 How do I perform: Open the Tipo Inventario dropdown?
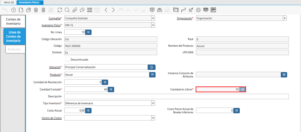[153, 103]
